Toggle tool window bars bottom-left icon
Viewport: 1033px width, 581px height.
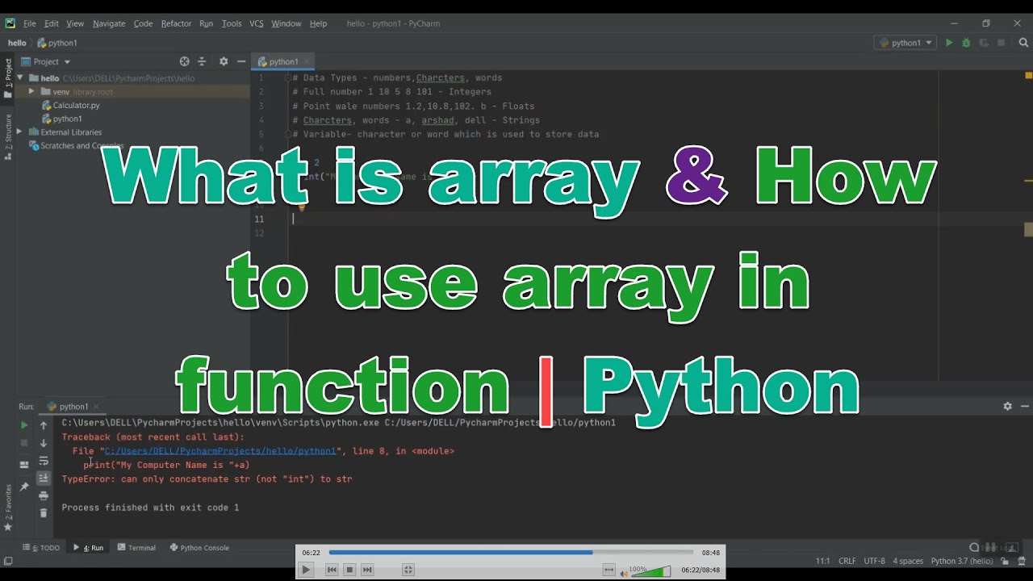tap(7, 562)
